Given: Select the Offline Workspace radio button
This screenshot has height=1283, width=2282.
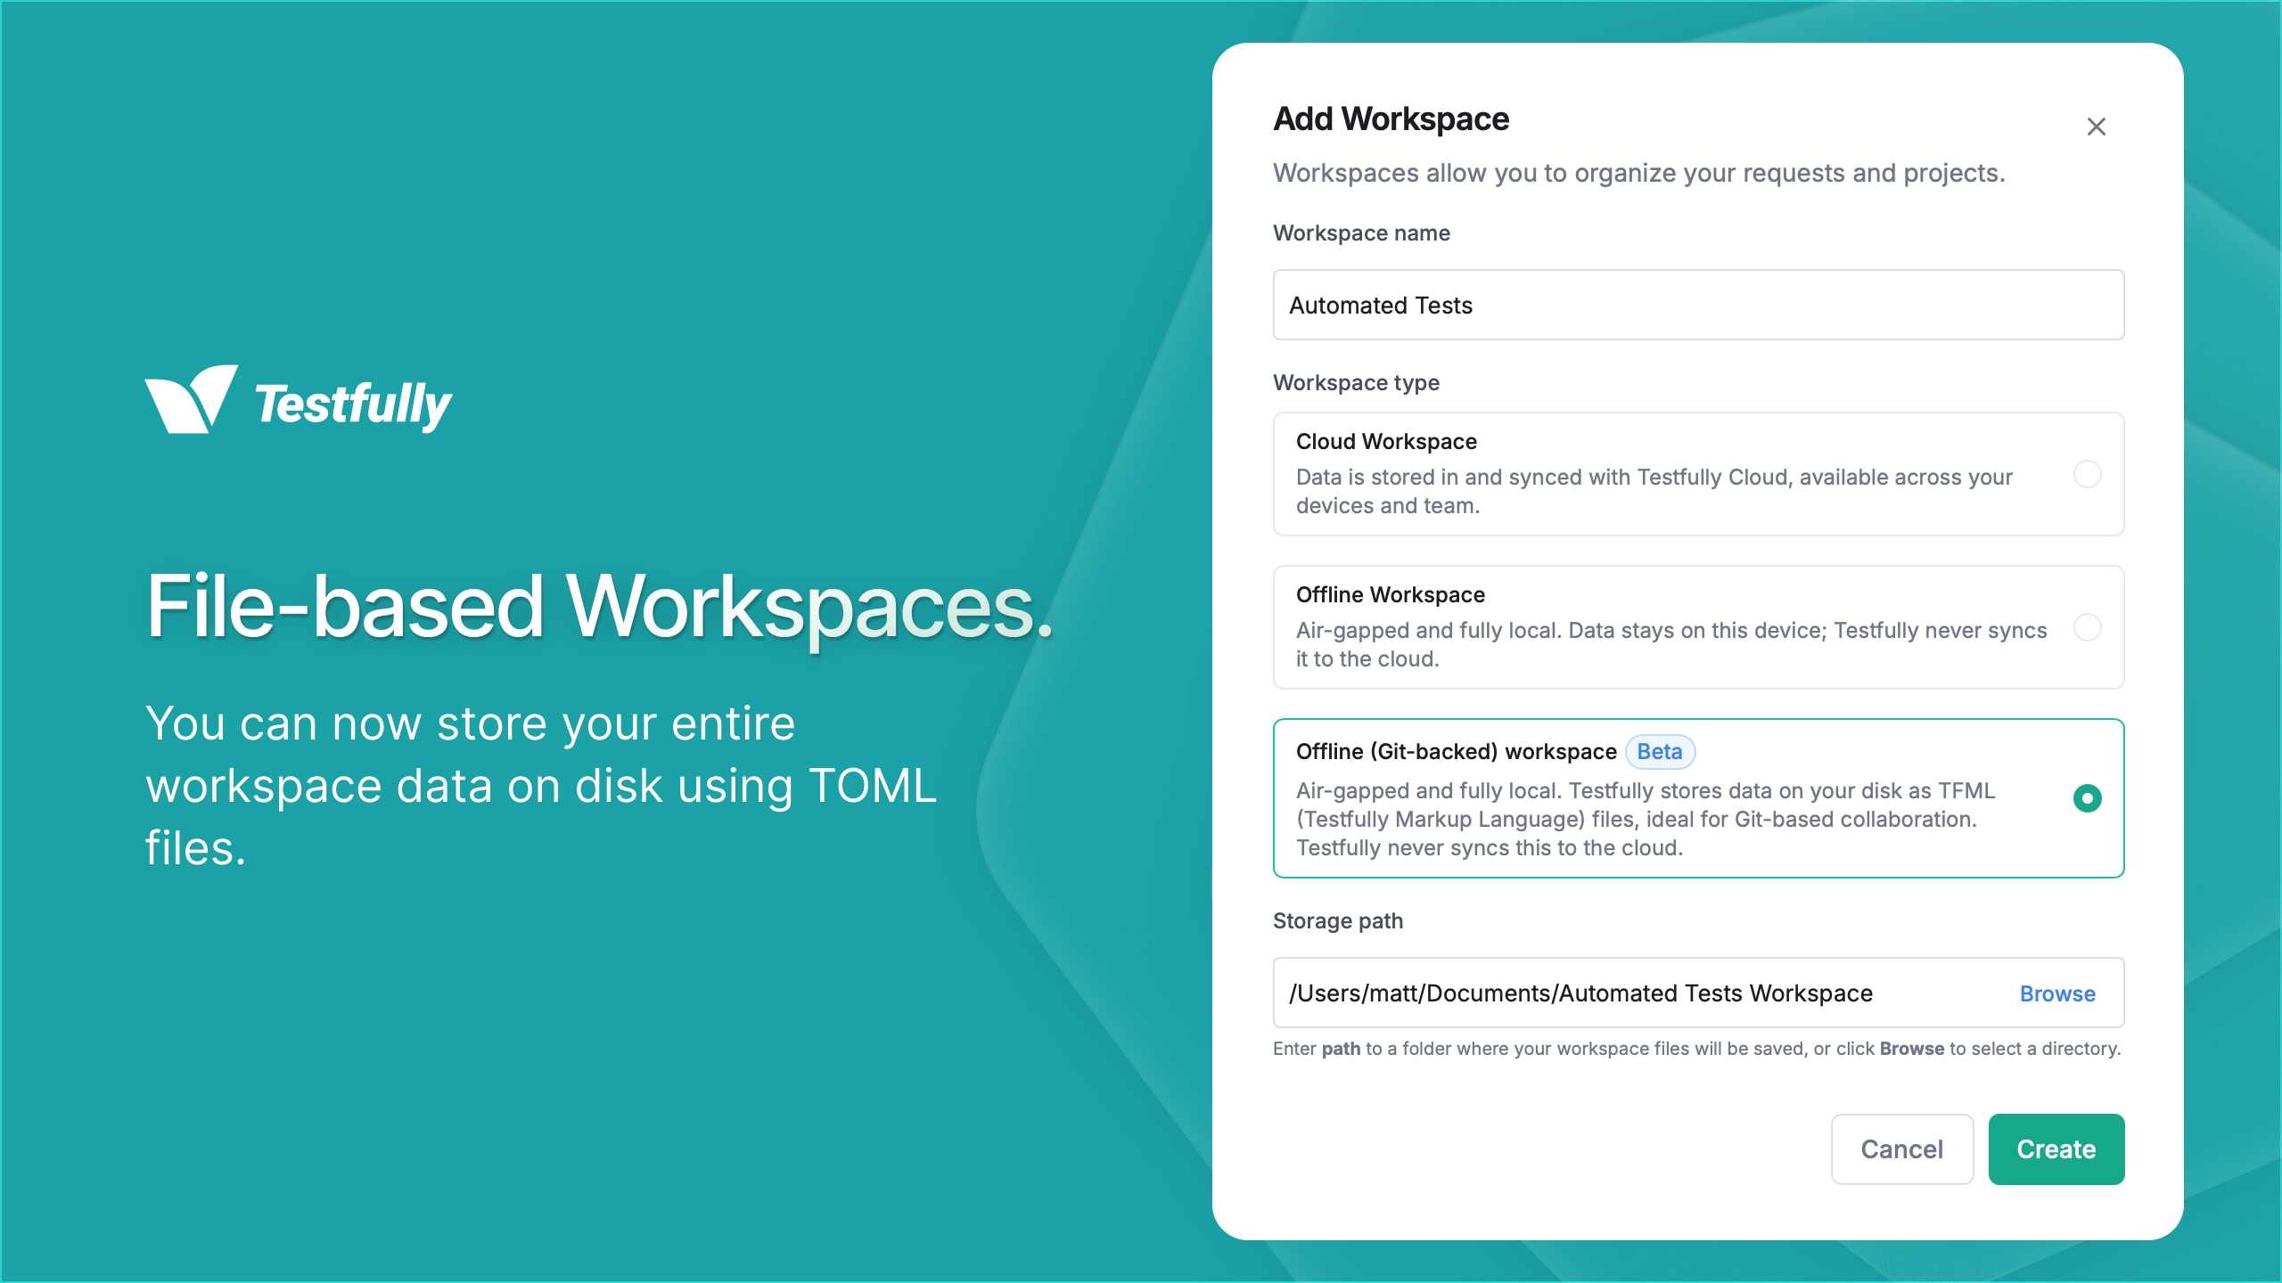Looking at the screenshot, I should [2086, 627].
